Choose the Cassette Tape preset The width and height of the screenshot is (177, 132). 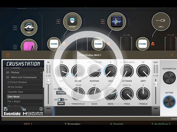25,92
